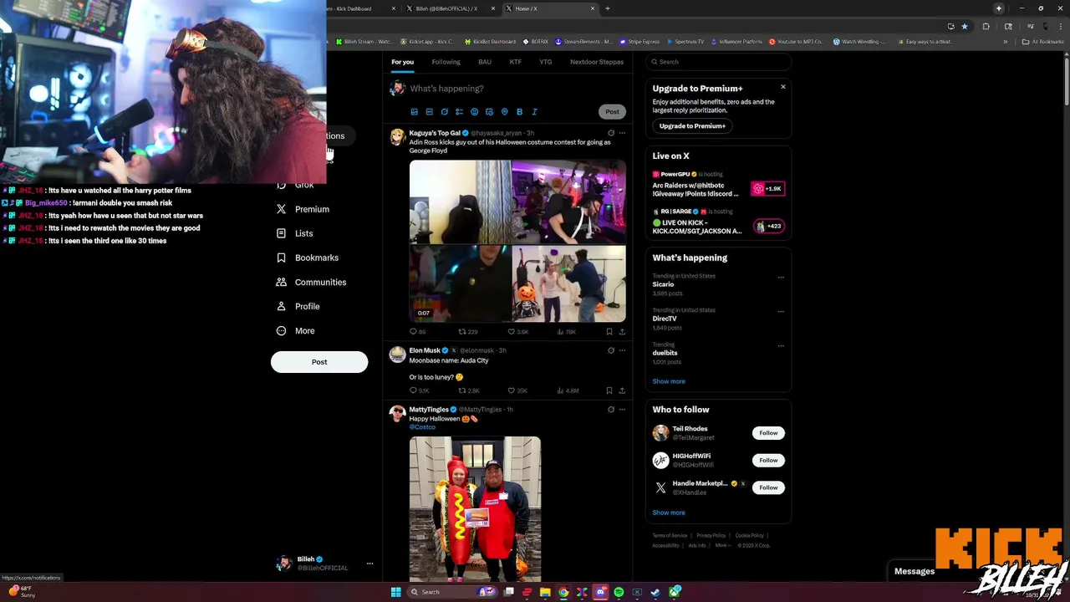Share Elon Musk's Moonbase post
The image size is (1070, 602).
click(622, 390)
